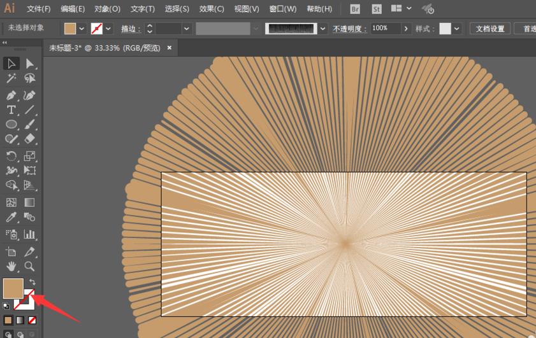The height and width of the screenshot is (338, 536).
Task: Select the Magic Wand tool
Action: point(11,78)
